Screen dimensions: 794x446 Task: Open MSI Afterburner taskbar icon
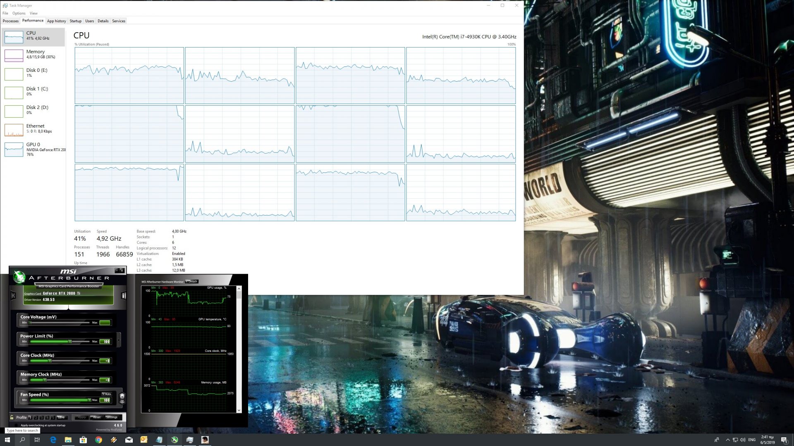click(175, 440)
